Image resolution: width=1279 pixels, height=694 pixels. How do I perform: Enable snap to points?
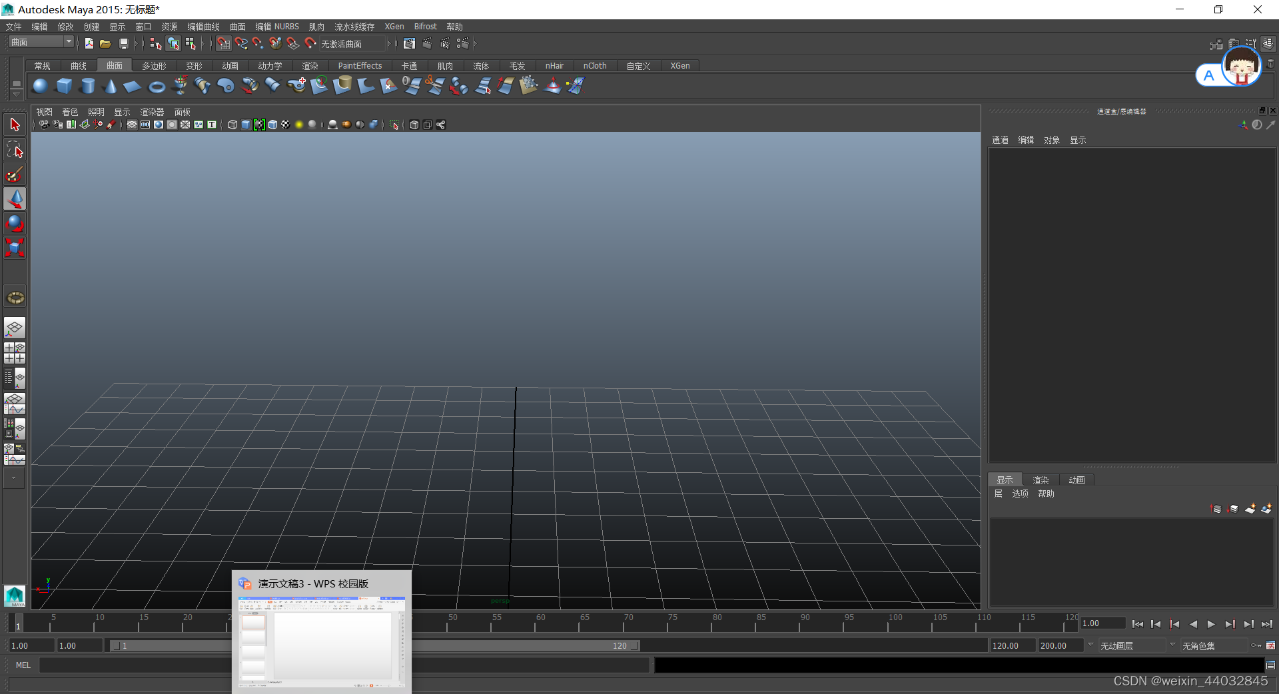[x=257, y=43]
